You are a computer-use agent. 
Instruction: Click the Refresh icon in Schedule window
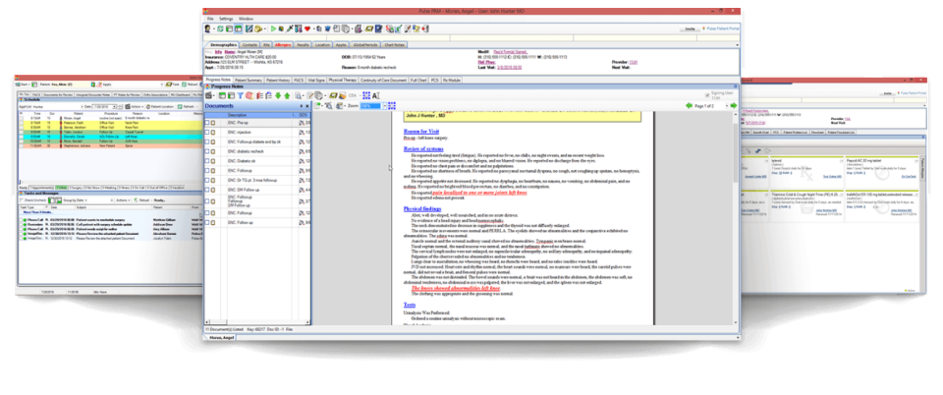(x=180, y=106)
